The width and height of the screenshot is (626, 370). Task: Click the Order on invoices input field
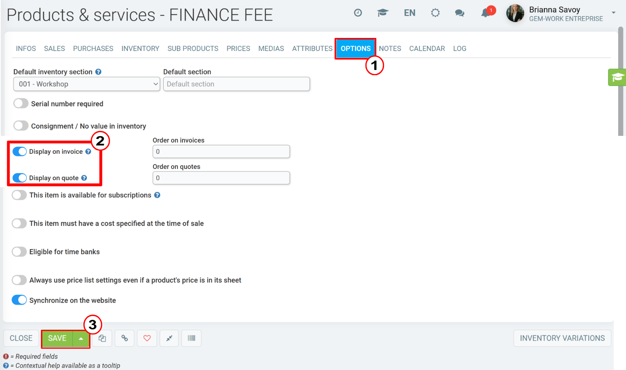tap(221, 151)
